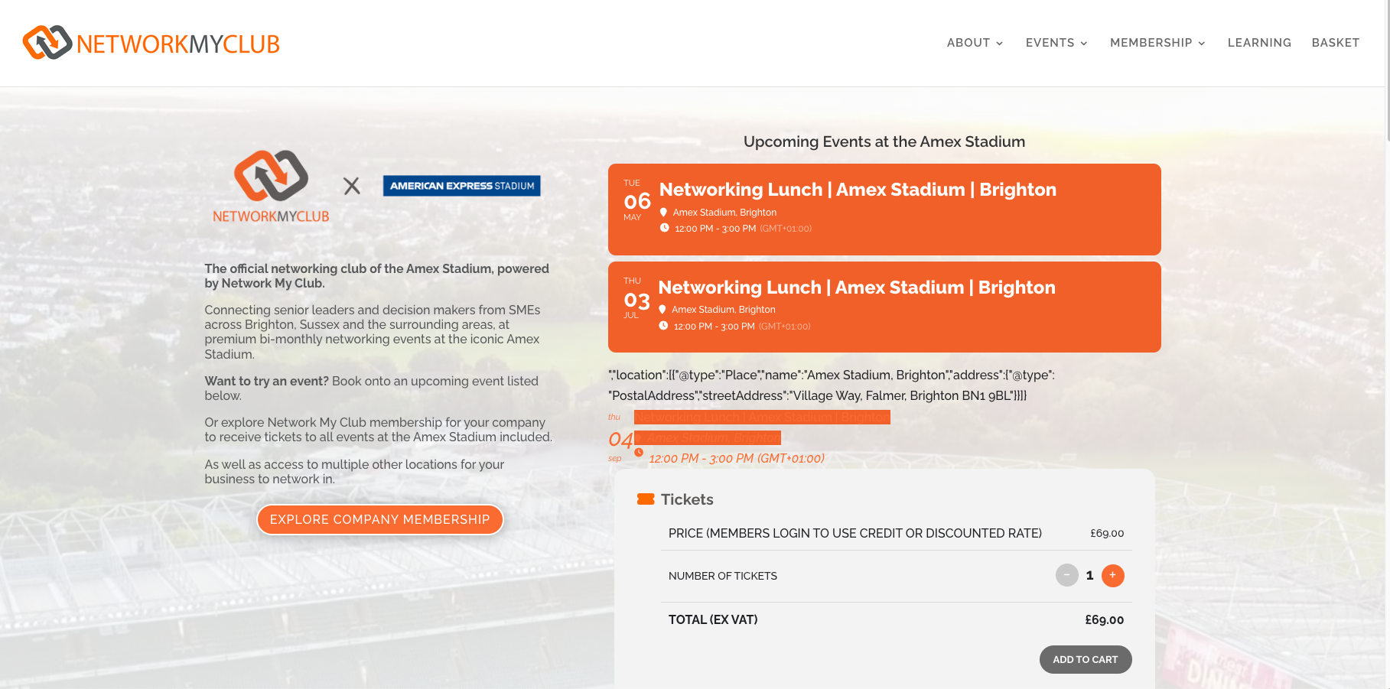Expand the About dropdown chevron
This screenshot has width=1390, height=689.
999,44
